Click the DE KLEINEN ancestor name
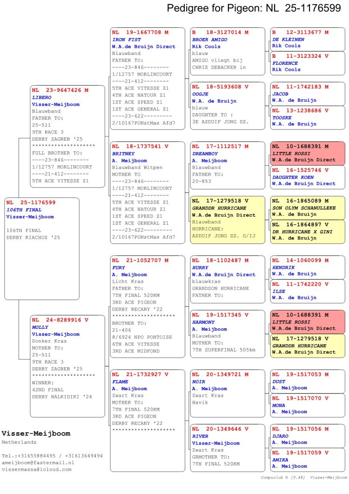Viewport: 349px width, 494px height. coord(288,40)
